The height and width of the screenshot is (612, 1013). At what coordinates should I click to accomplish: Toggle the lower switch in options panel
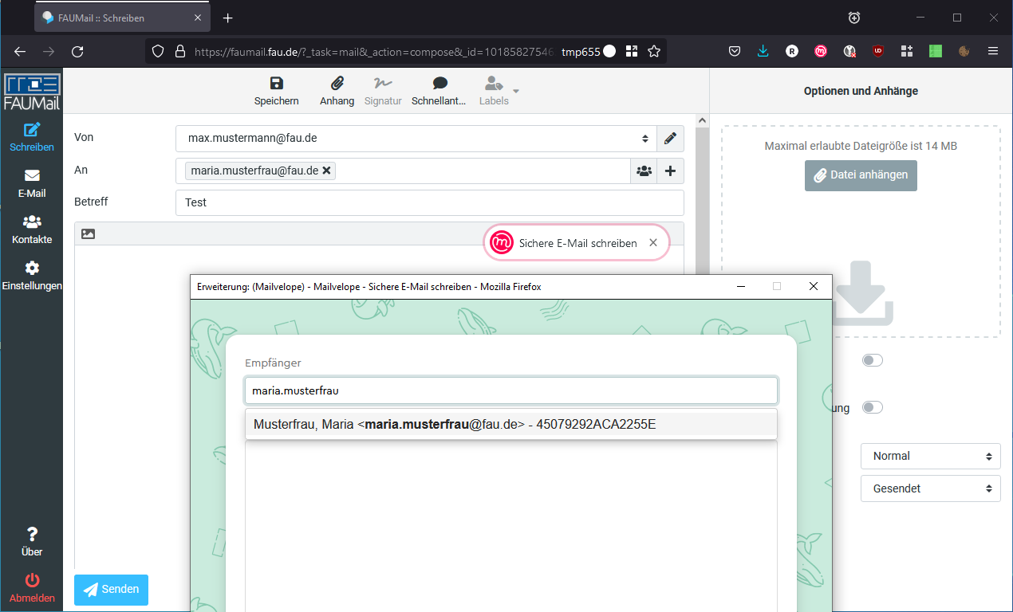pyautogui.click(x=873, y=408)
